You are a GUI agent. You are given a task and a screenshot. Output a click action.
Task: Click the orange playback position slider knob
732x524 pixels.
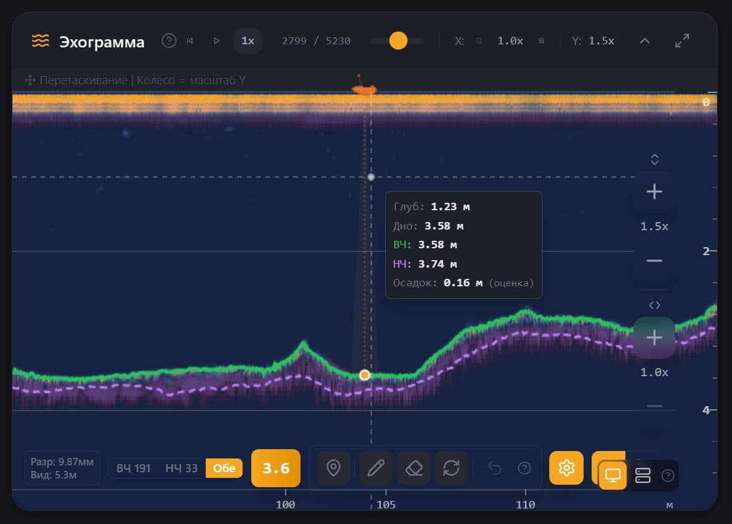[x=398, y=41]
